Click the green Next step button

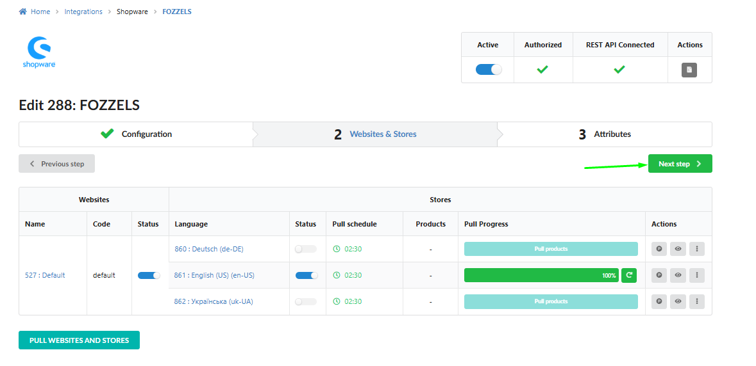(680, 164)
